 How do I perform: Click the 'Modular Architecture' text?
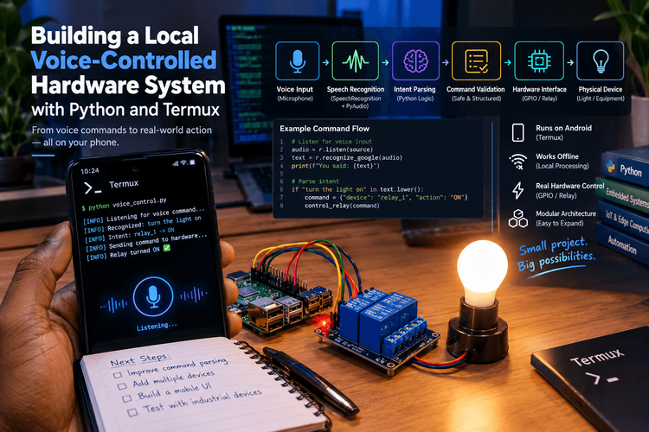coord(566,213)
